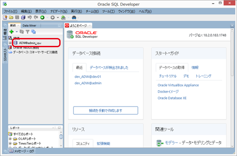Viewport: 237px width, 156px height.
Task: Open the dev_ADW@dev01 recent connection link
Action: [88, 76]
